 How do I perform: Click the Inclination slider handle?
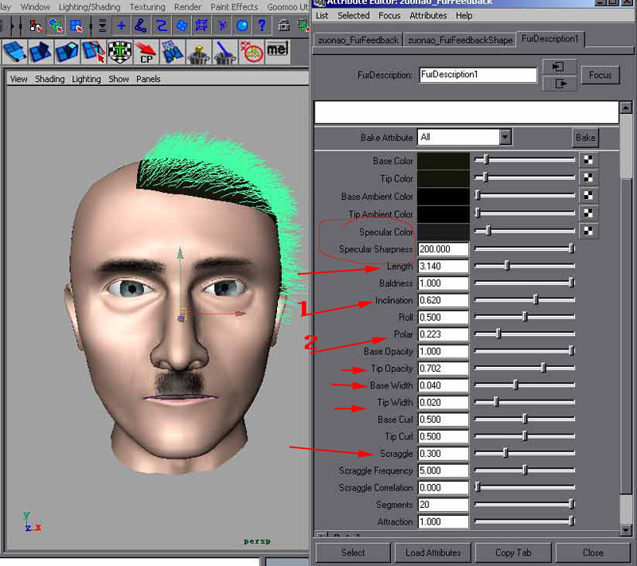point(536,300)
